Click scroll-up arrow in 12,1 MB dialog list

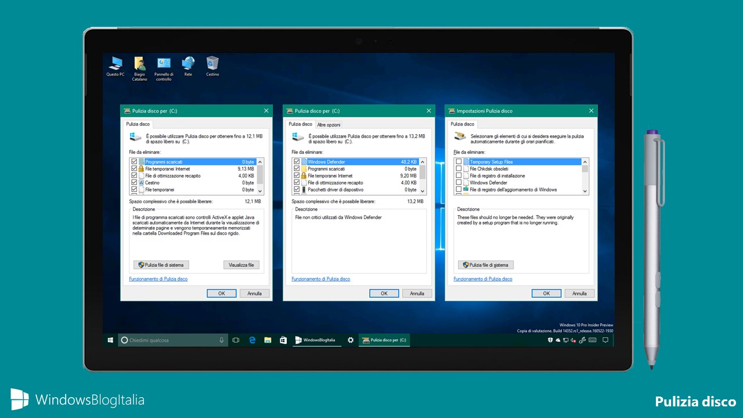point(260,161)
